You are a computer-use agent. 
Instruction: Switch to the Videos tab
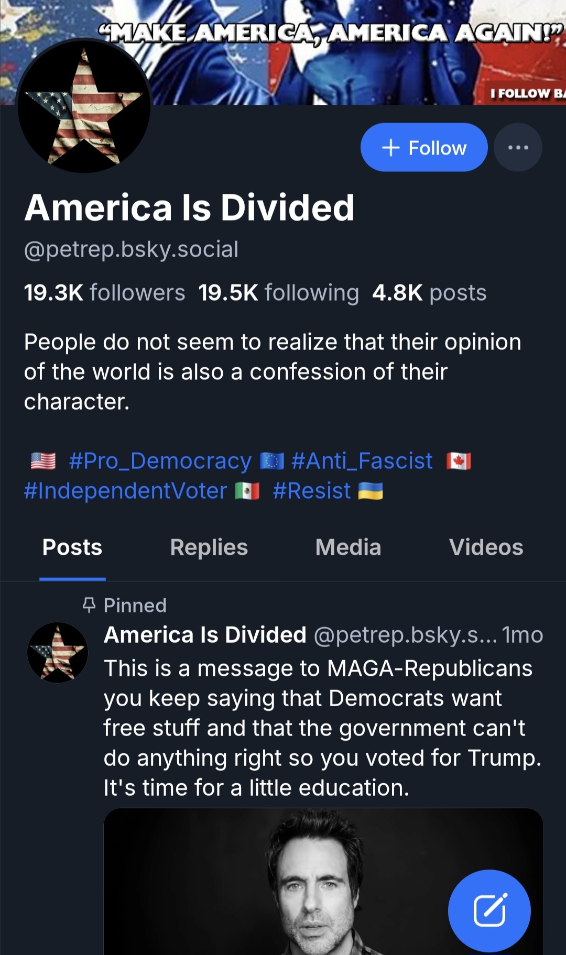(x=486, y=547)
